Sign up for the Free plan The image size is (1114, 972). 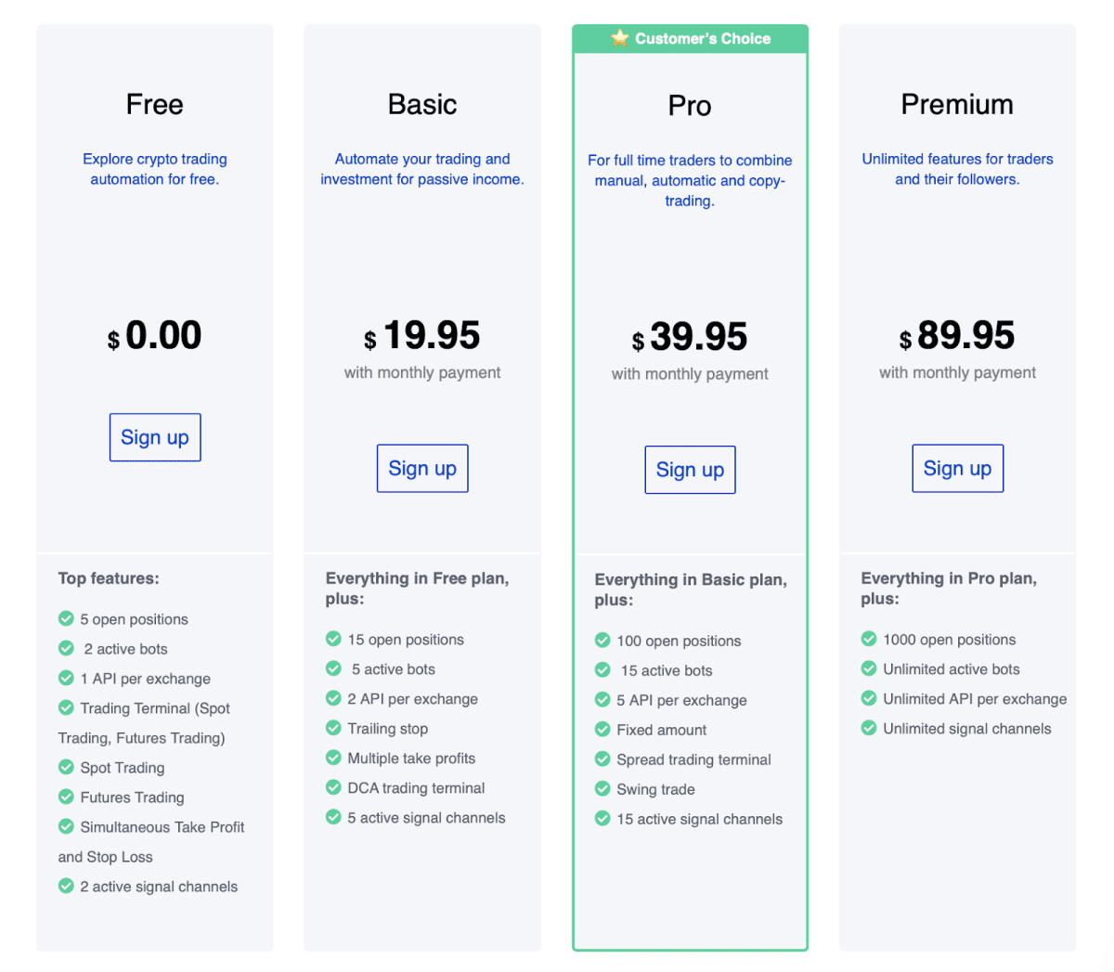coord(155,437)
